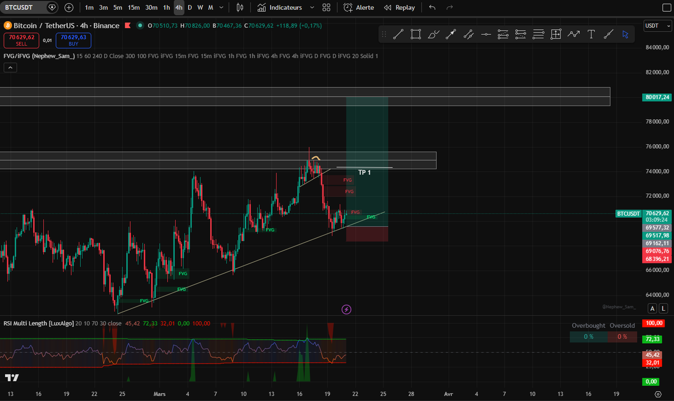The height and width of the screenshot is (401, 674).
Task: Expand the Indicateurs favorites arrow
Action: (x=312, y=7)
